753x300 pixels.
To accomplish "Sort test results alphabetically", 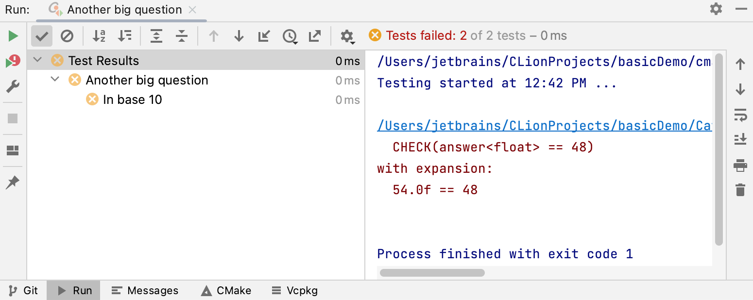I will point(99,36).
